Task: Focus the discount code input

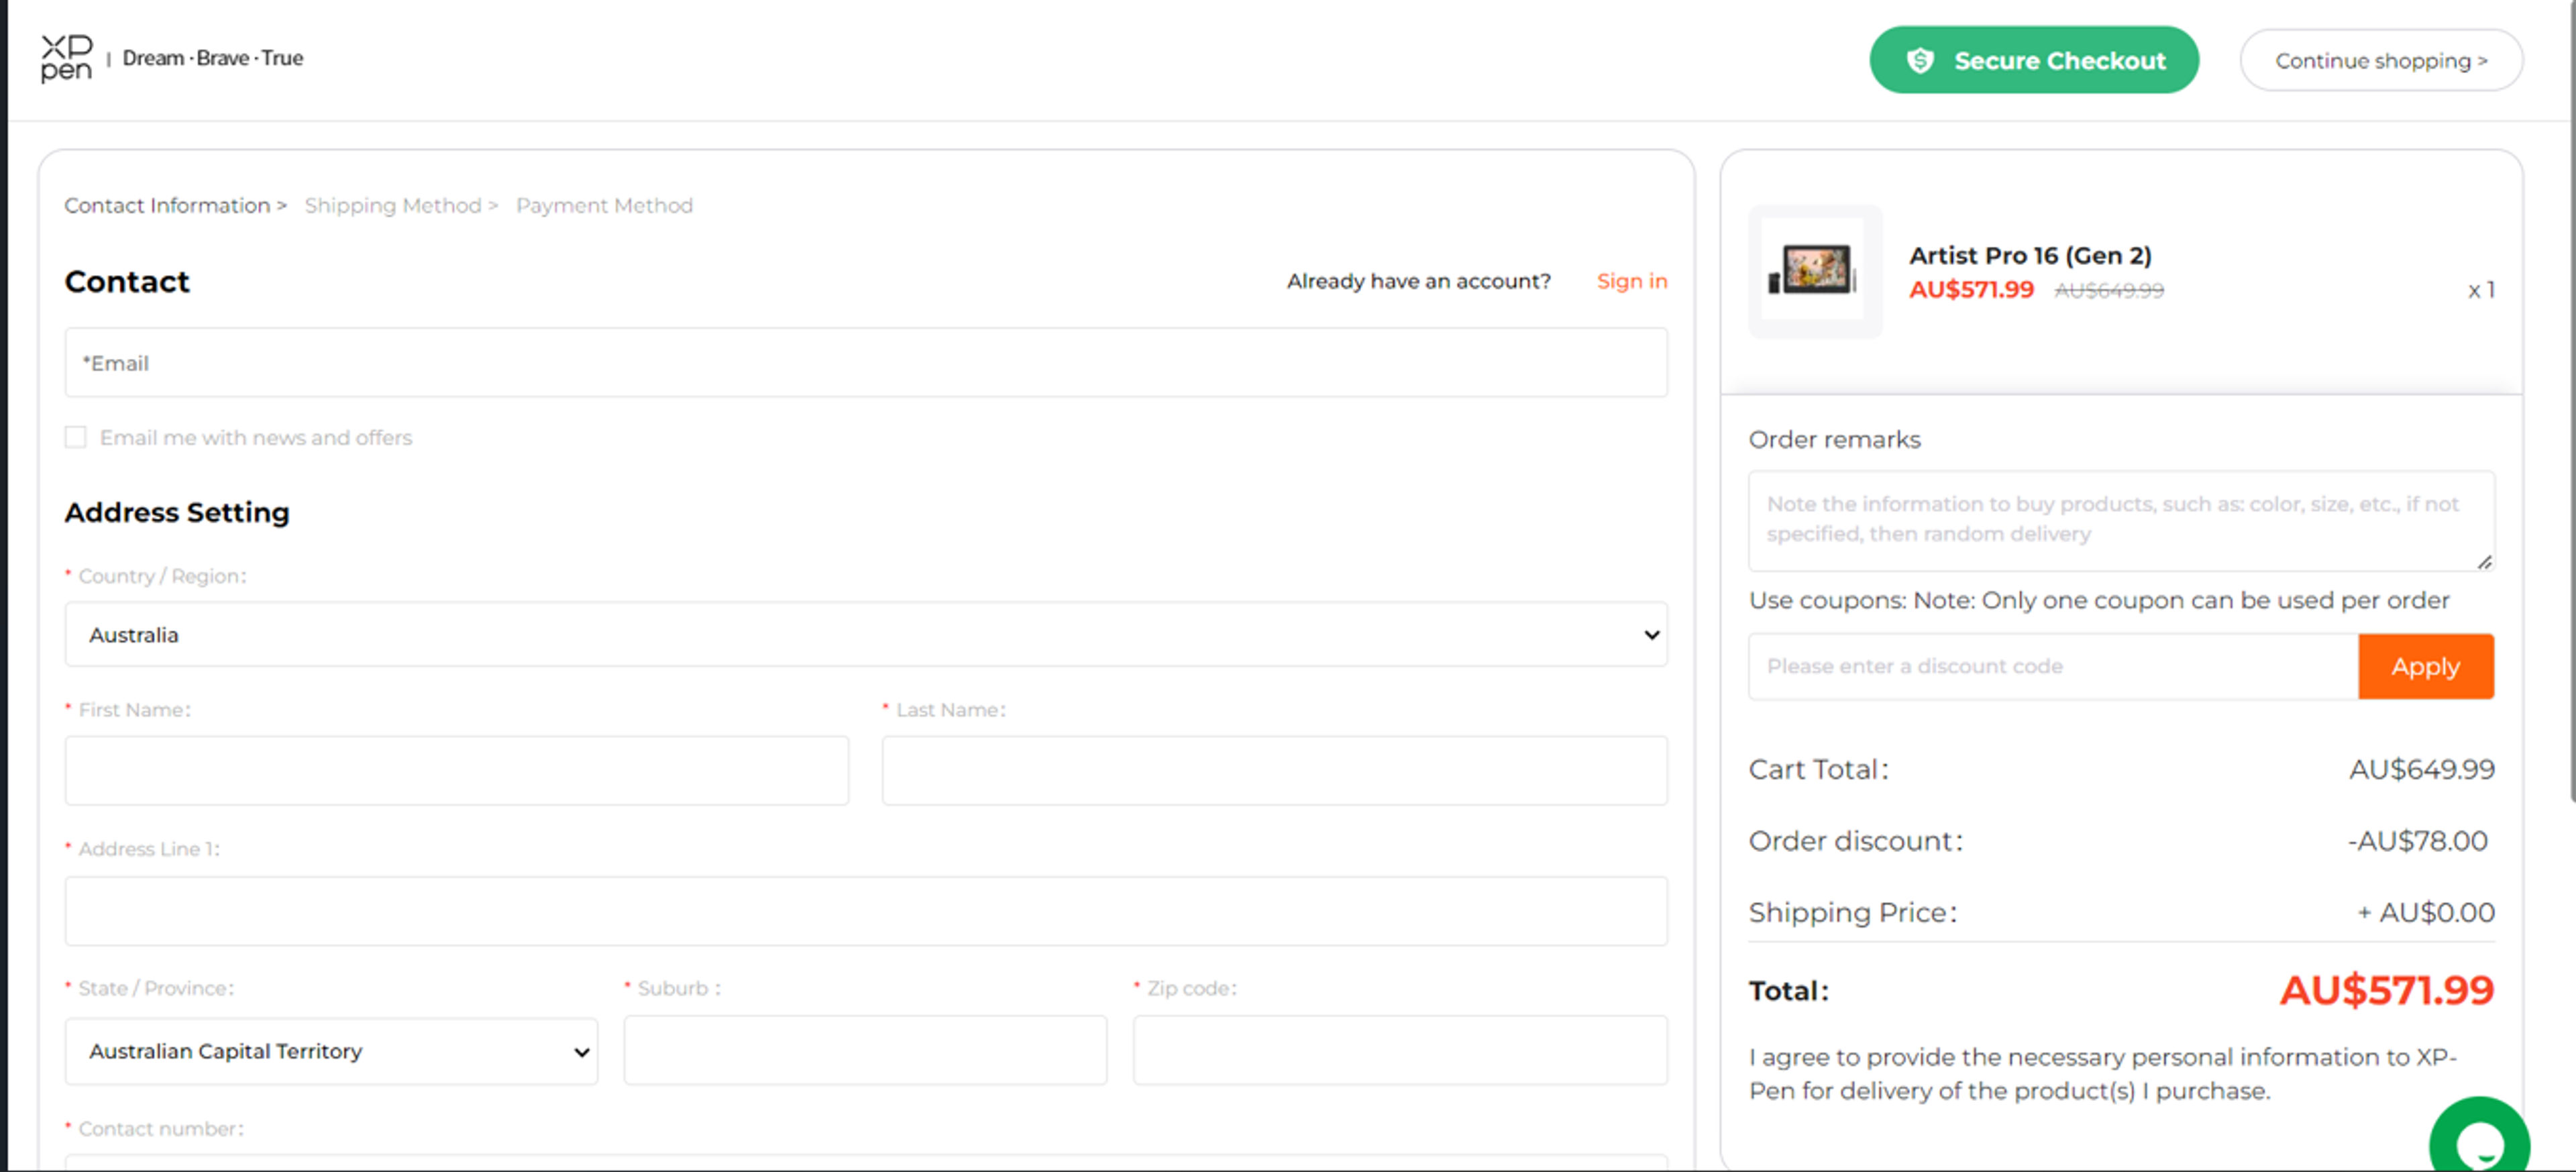Action: click(x=2053, y=666)
